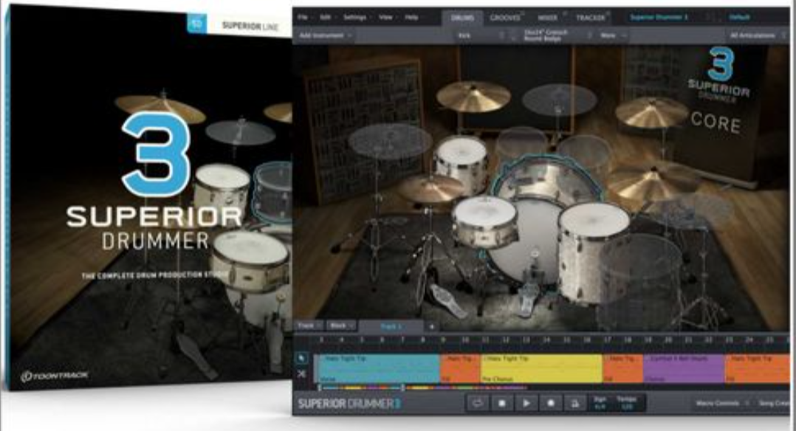This screenshot has width=796, height=431.
Task: Start playback with the Play button
Action: click(x=526, y=403)
